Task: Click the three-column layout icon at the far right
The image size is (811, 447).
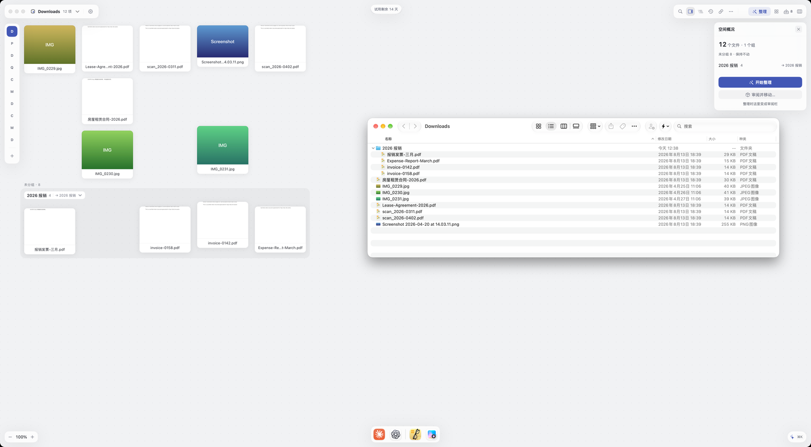Action: (x=800, y=12)
